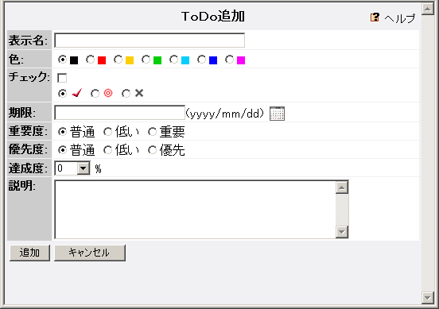The width and height of the screenshot is (439, 309).
Task: Select the double-circle target icon option
Action: point(108,93)
